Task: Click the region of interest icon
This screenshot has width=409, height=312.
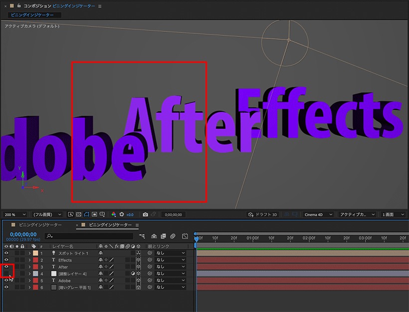Action: point(94,214)
